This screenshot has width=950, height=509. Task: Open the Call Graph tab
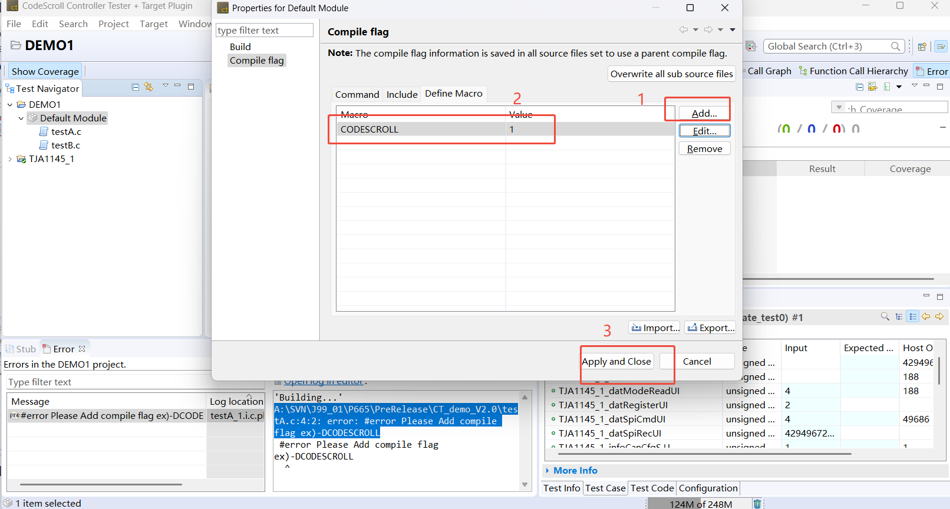(x=768, y=71)
